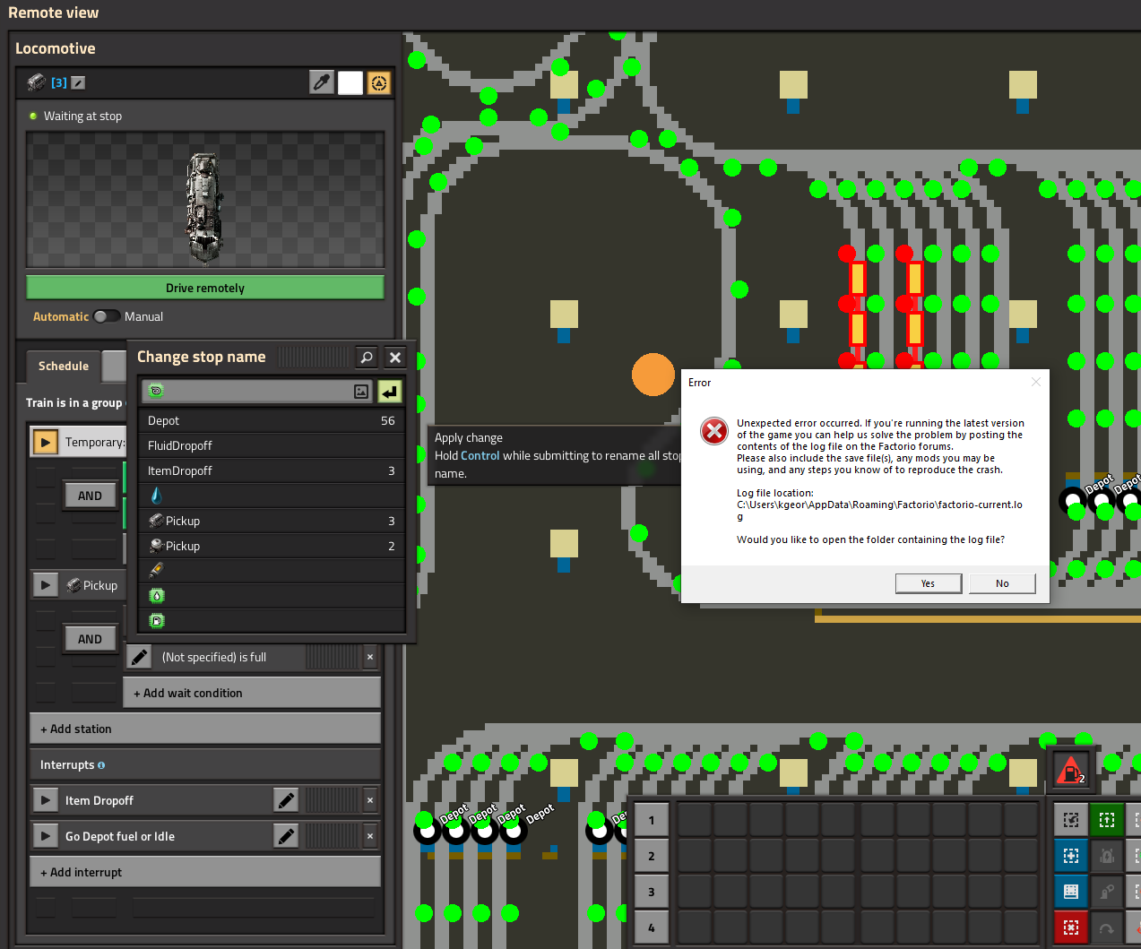Close the Error dialog with the X
Viewport: 1141px width, 949px height.
[x=1036, y=382]
